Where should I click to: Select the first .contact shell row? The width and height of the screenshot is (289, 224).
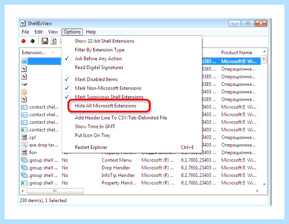(x=43, y=107)
